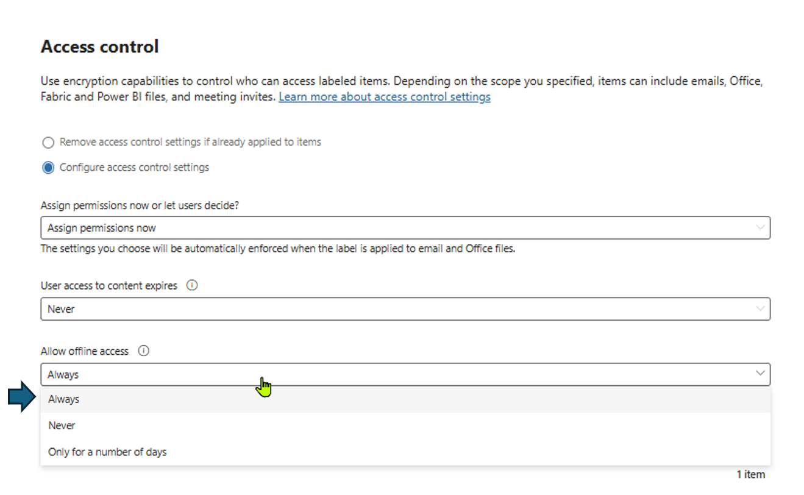Click the chevron on User access expires dropdown
The height and width of the screenshot is (495, 804).
(760, 308)
